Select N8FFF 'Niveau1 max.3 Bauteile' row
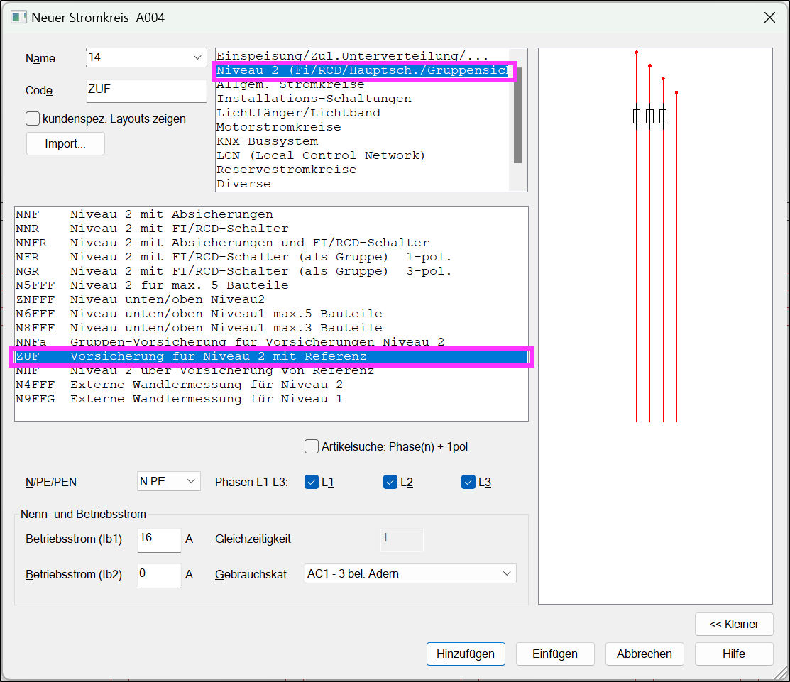Screen dimensions: 790x682 (x=272, y=328)
